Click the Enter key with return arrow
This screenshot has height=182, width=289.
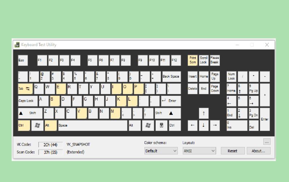(x=171, y=101)
